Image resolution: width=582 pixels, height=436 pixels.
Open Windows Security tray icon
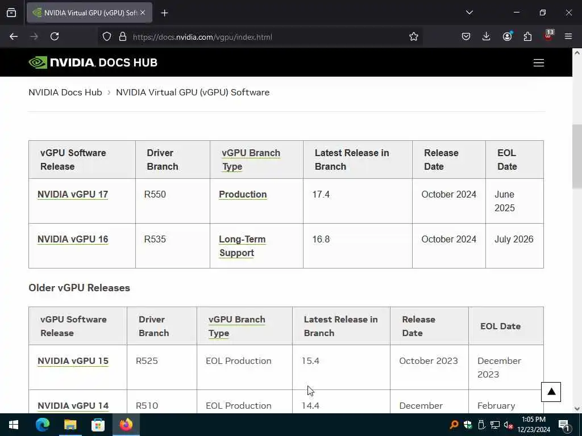click(467, 425)
